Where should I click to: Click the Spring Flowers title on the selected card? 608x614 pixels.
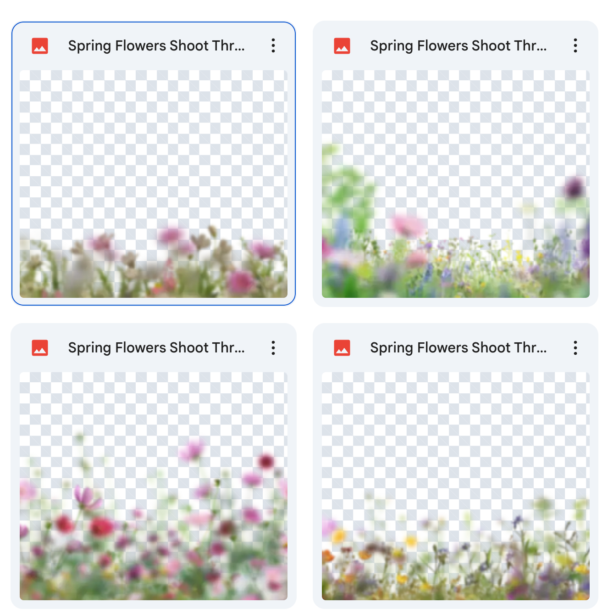coord(156,46)
